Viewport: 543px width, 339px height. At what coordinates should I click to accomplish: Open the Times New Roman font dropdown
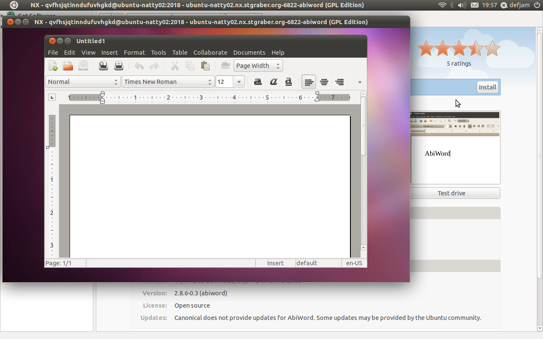(x=168, y=82)
